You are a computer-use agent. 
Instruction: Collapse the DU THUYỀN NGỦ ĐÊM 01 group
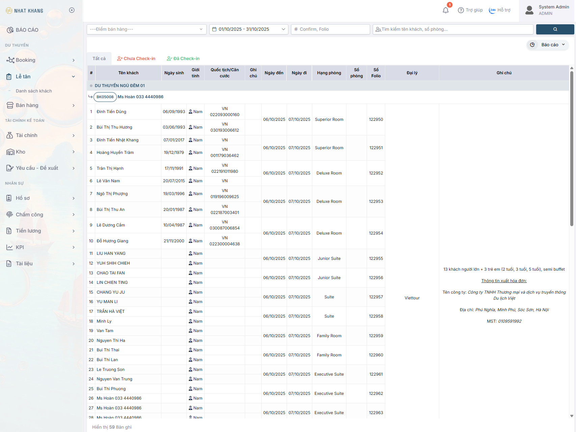tap(91, 86)
